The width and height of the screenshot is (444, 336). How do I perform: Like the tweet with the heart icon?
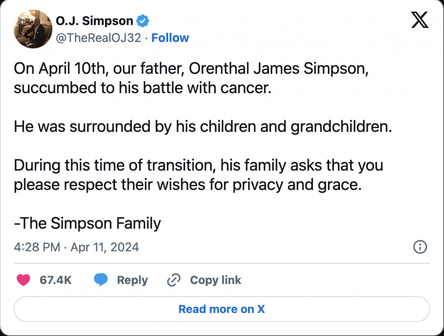[x=23, y=280]
